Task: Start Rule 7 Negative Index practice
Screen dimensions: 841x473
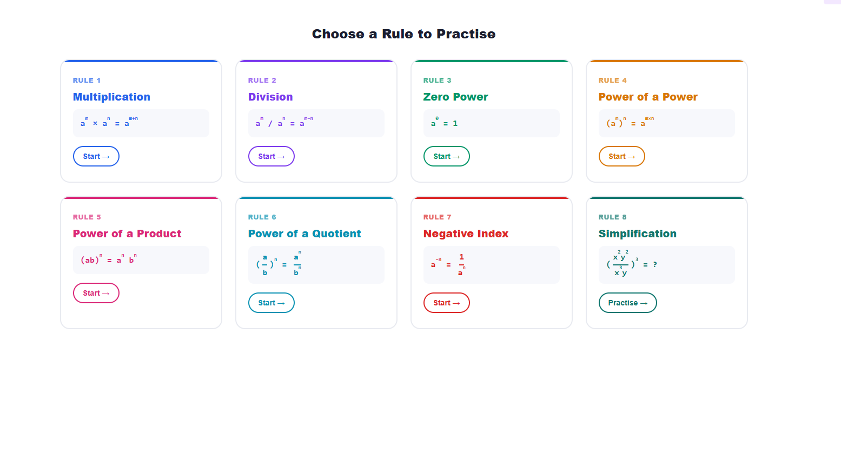Action: [446, 303]
